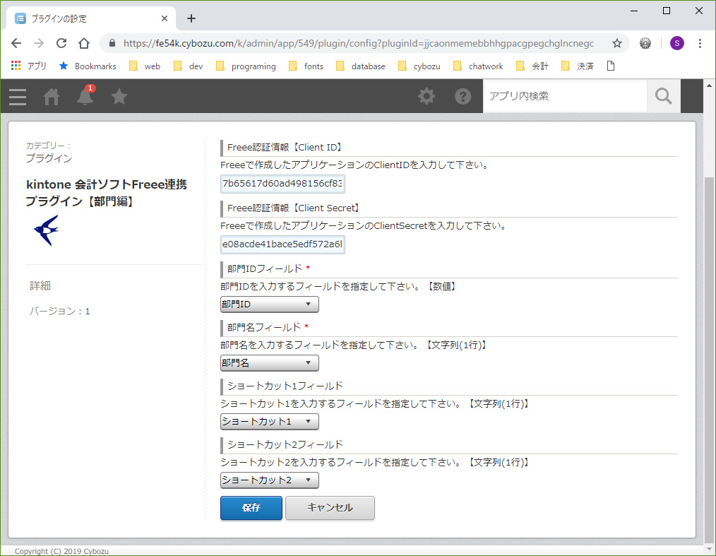Click the アプリ内検索 search box
Viewport: 716px width, 556px height.
click(565, 96)
